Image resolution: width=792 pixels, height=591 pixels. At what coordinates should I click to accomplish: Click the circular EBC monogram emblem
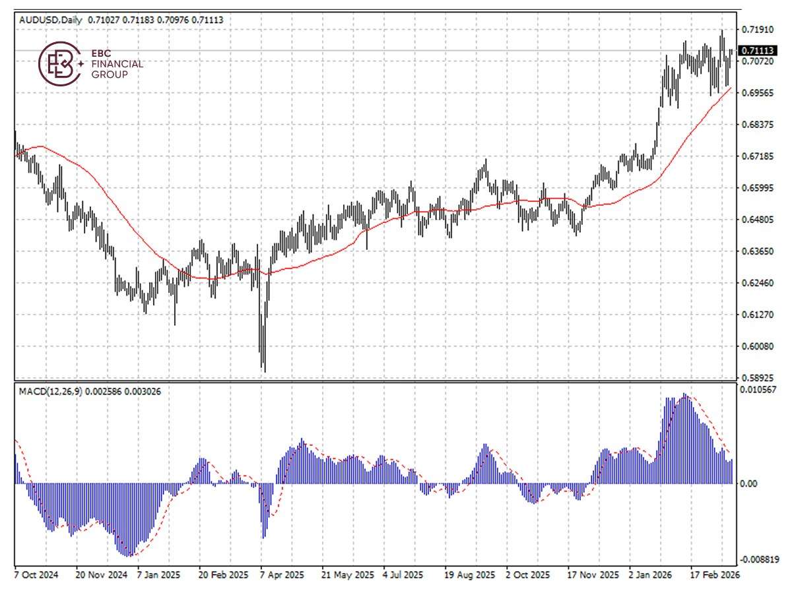61,64
